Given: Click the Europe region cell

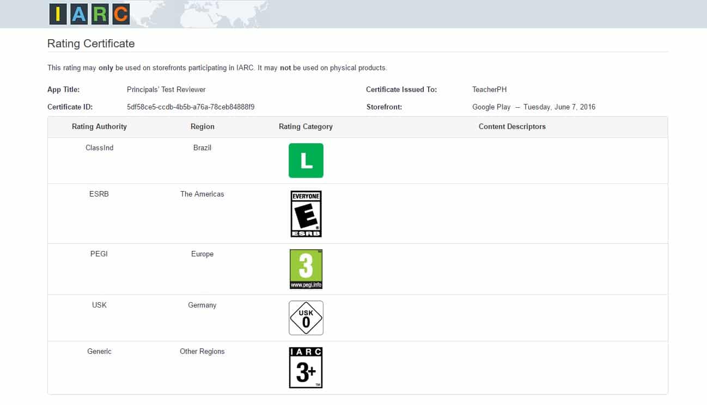Looking at the screenshot, I should point(202,254).
